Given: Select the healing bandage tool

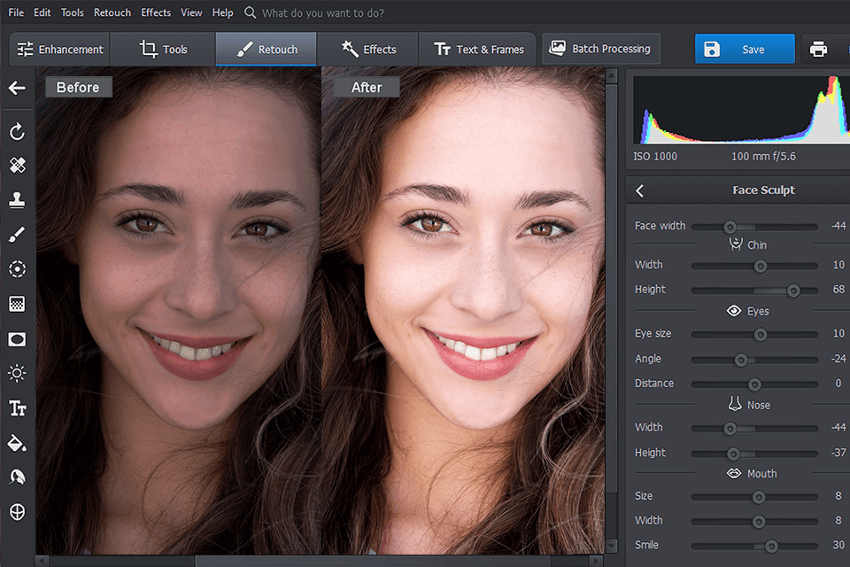Looking at the screenshot, I should tap(17, 166).
